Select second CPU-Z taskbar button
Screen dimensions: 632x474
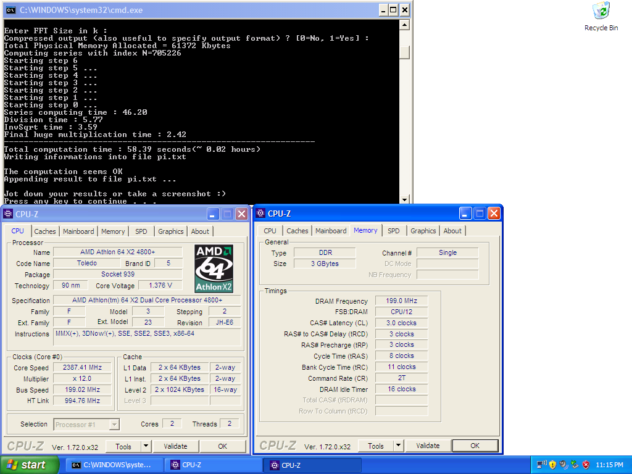tap(313, 465)
